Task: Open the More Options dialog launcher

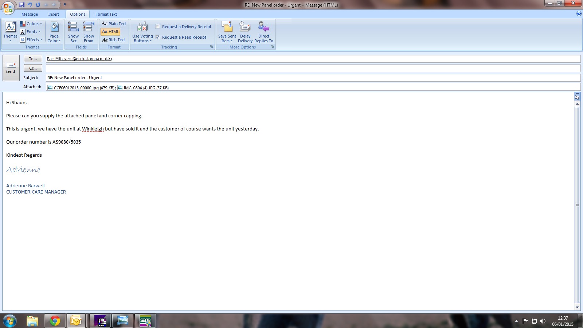Action: click(x=272, y=47)
